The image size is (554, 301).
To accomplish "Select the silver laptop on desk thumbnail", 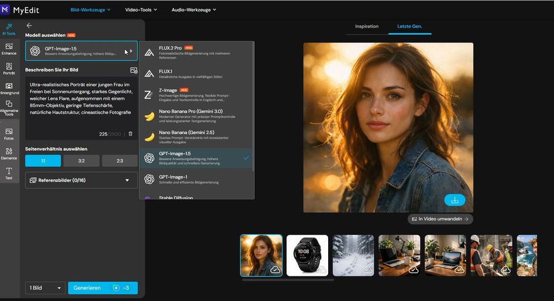I will (445, 255).
